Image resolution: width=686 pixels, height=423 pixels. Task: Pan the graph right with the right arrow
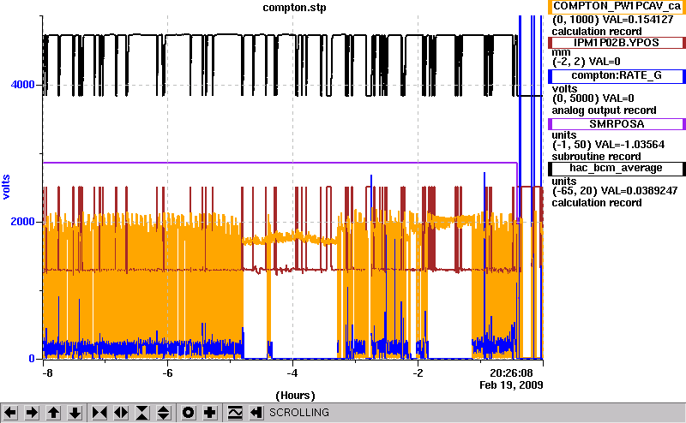pos(32,413)
